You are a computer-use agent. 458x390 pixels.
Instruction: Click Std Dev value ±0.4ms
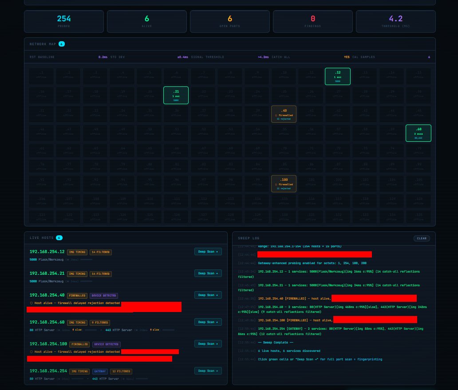point(182,57)
